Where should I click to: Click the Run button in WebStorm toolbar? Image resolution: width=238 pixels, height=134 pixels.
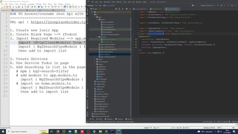point(218,5)
